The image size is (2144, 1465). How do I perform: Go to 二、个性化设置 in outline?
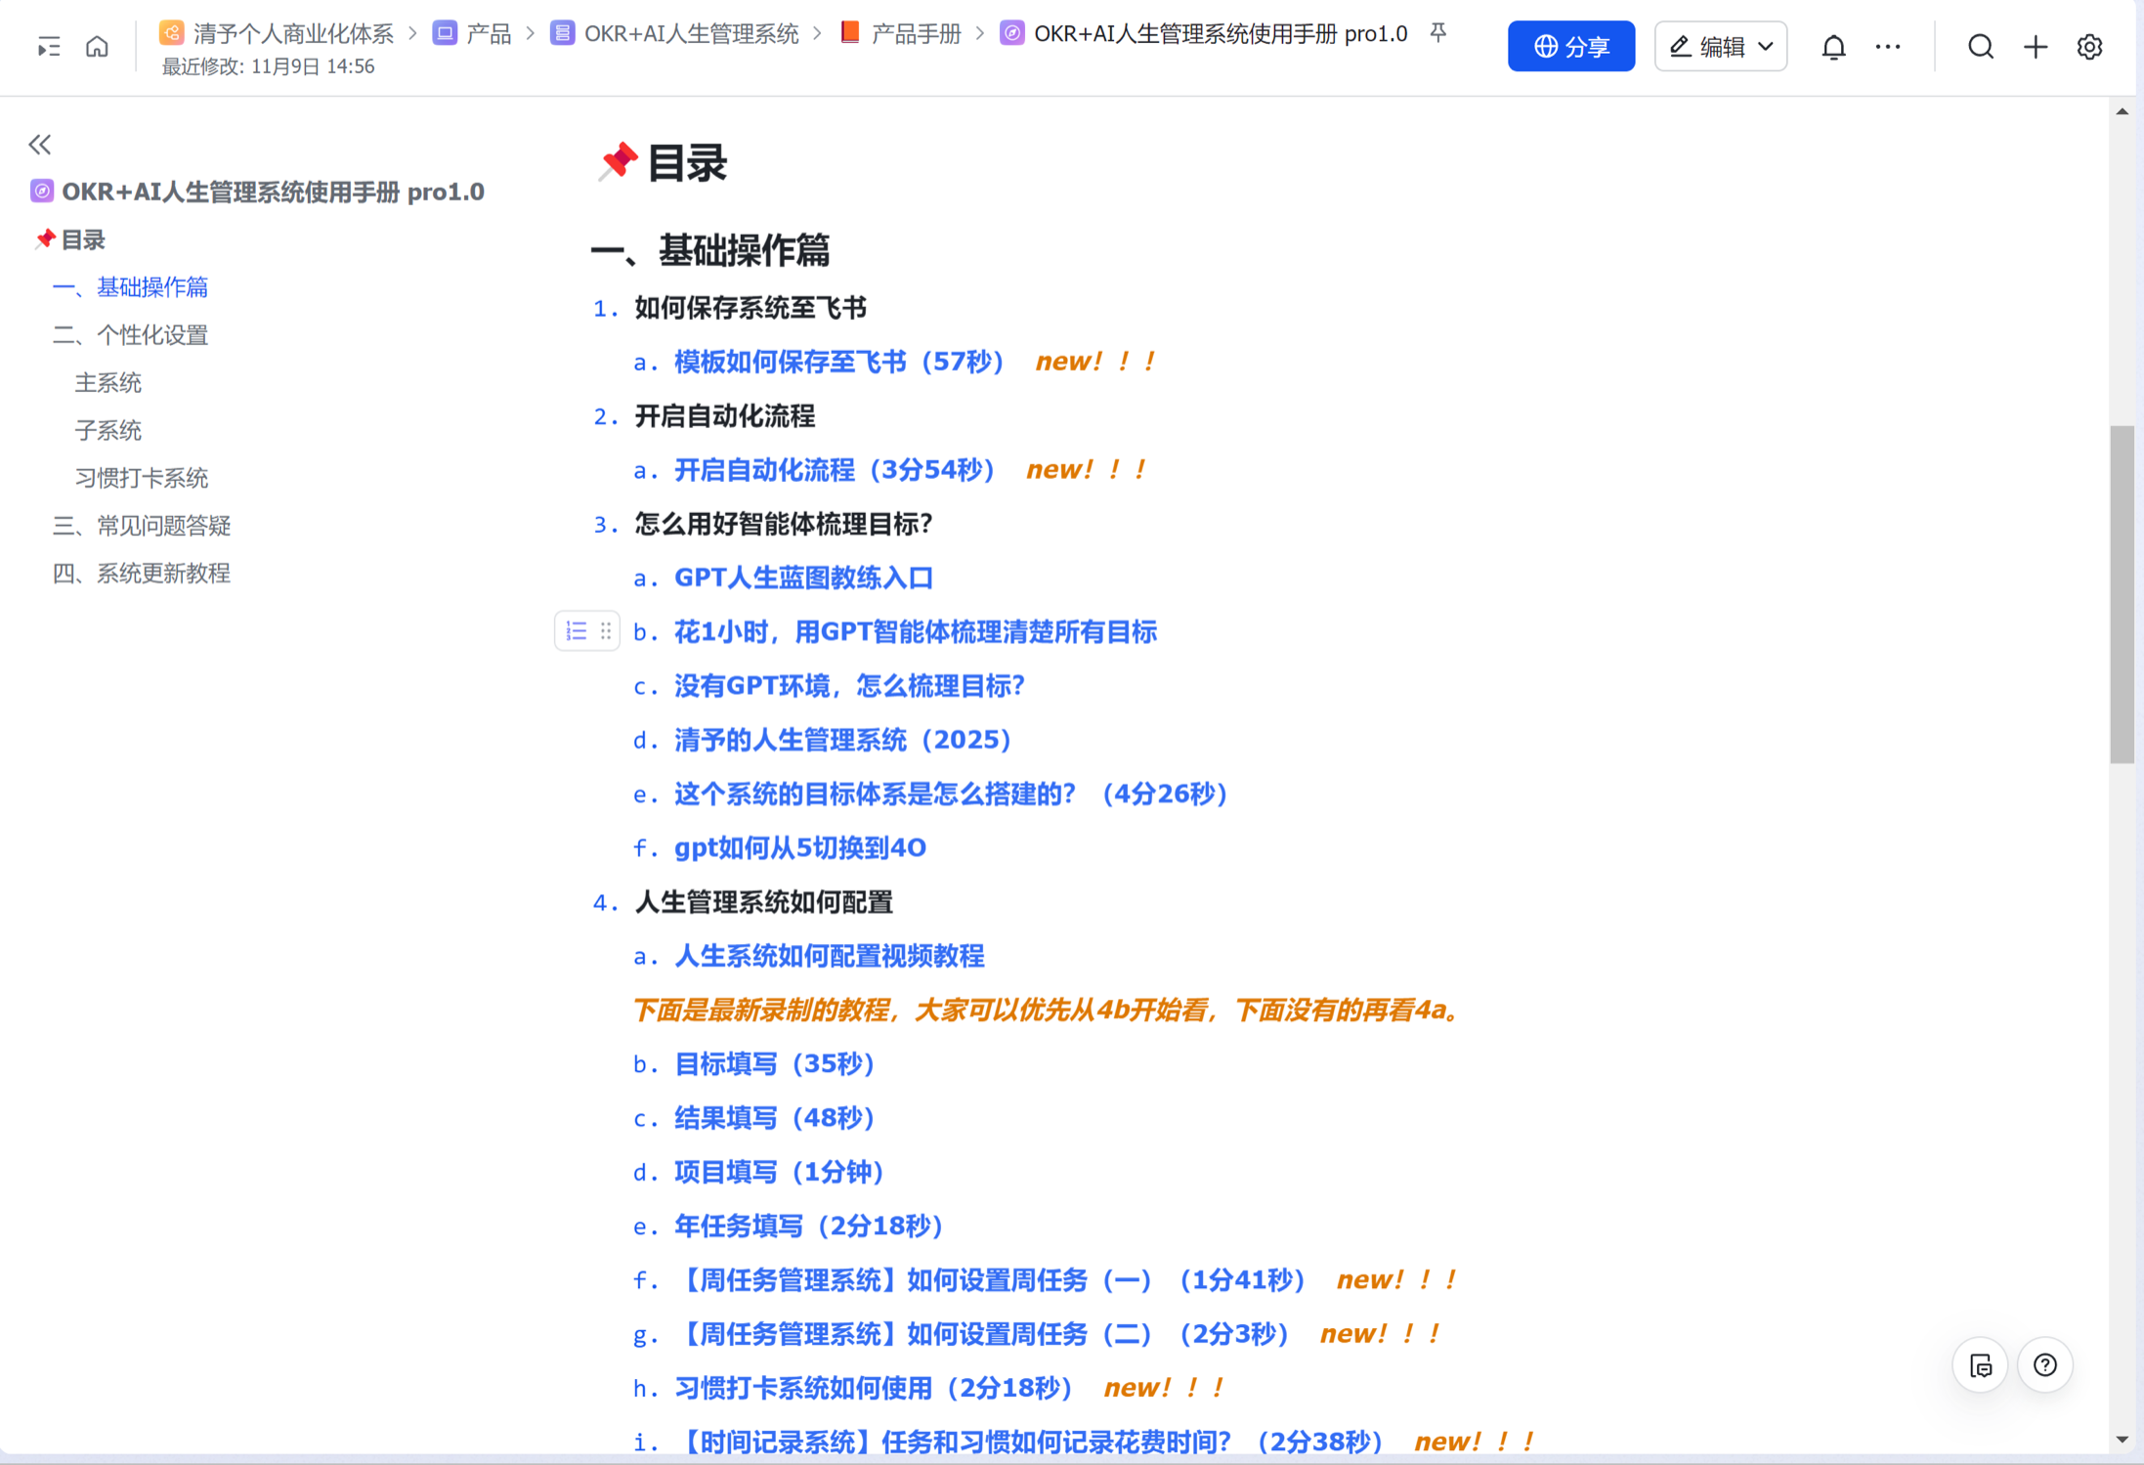point(130,335)
